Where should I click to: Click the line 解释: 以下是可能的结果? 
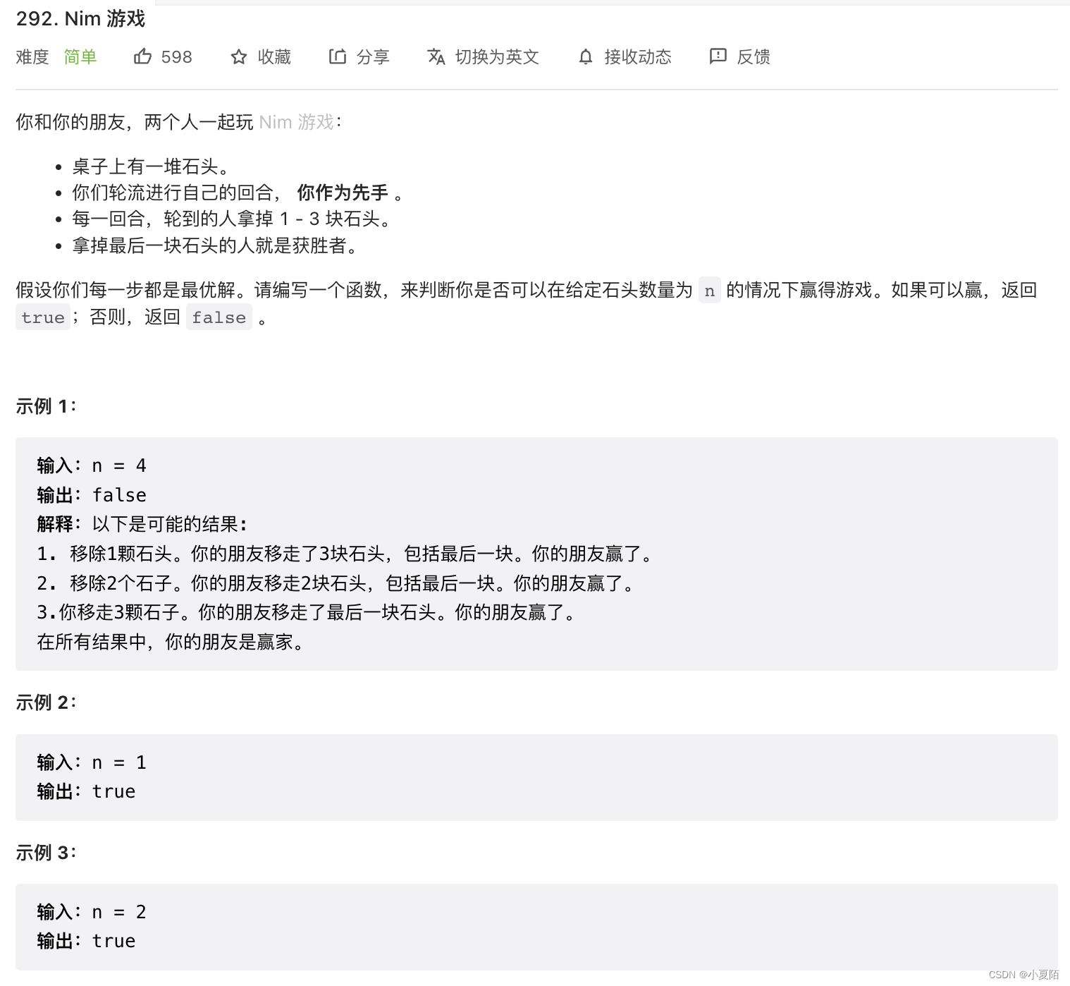pos(142,524)
